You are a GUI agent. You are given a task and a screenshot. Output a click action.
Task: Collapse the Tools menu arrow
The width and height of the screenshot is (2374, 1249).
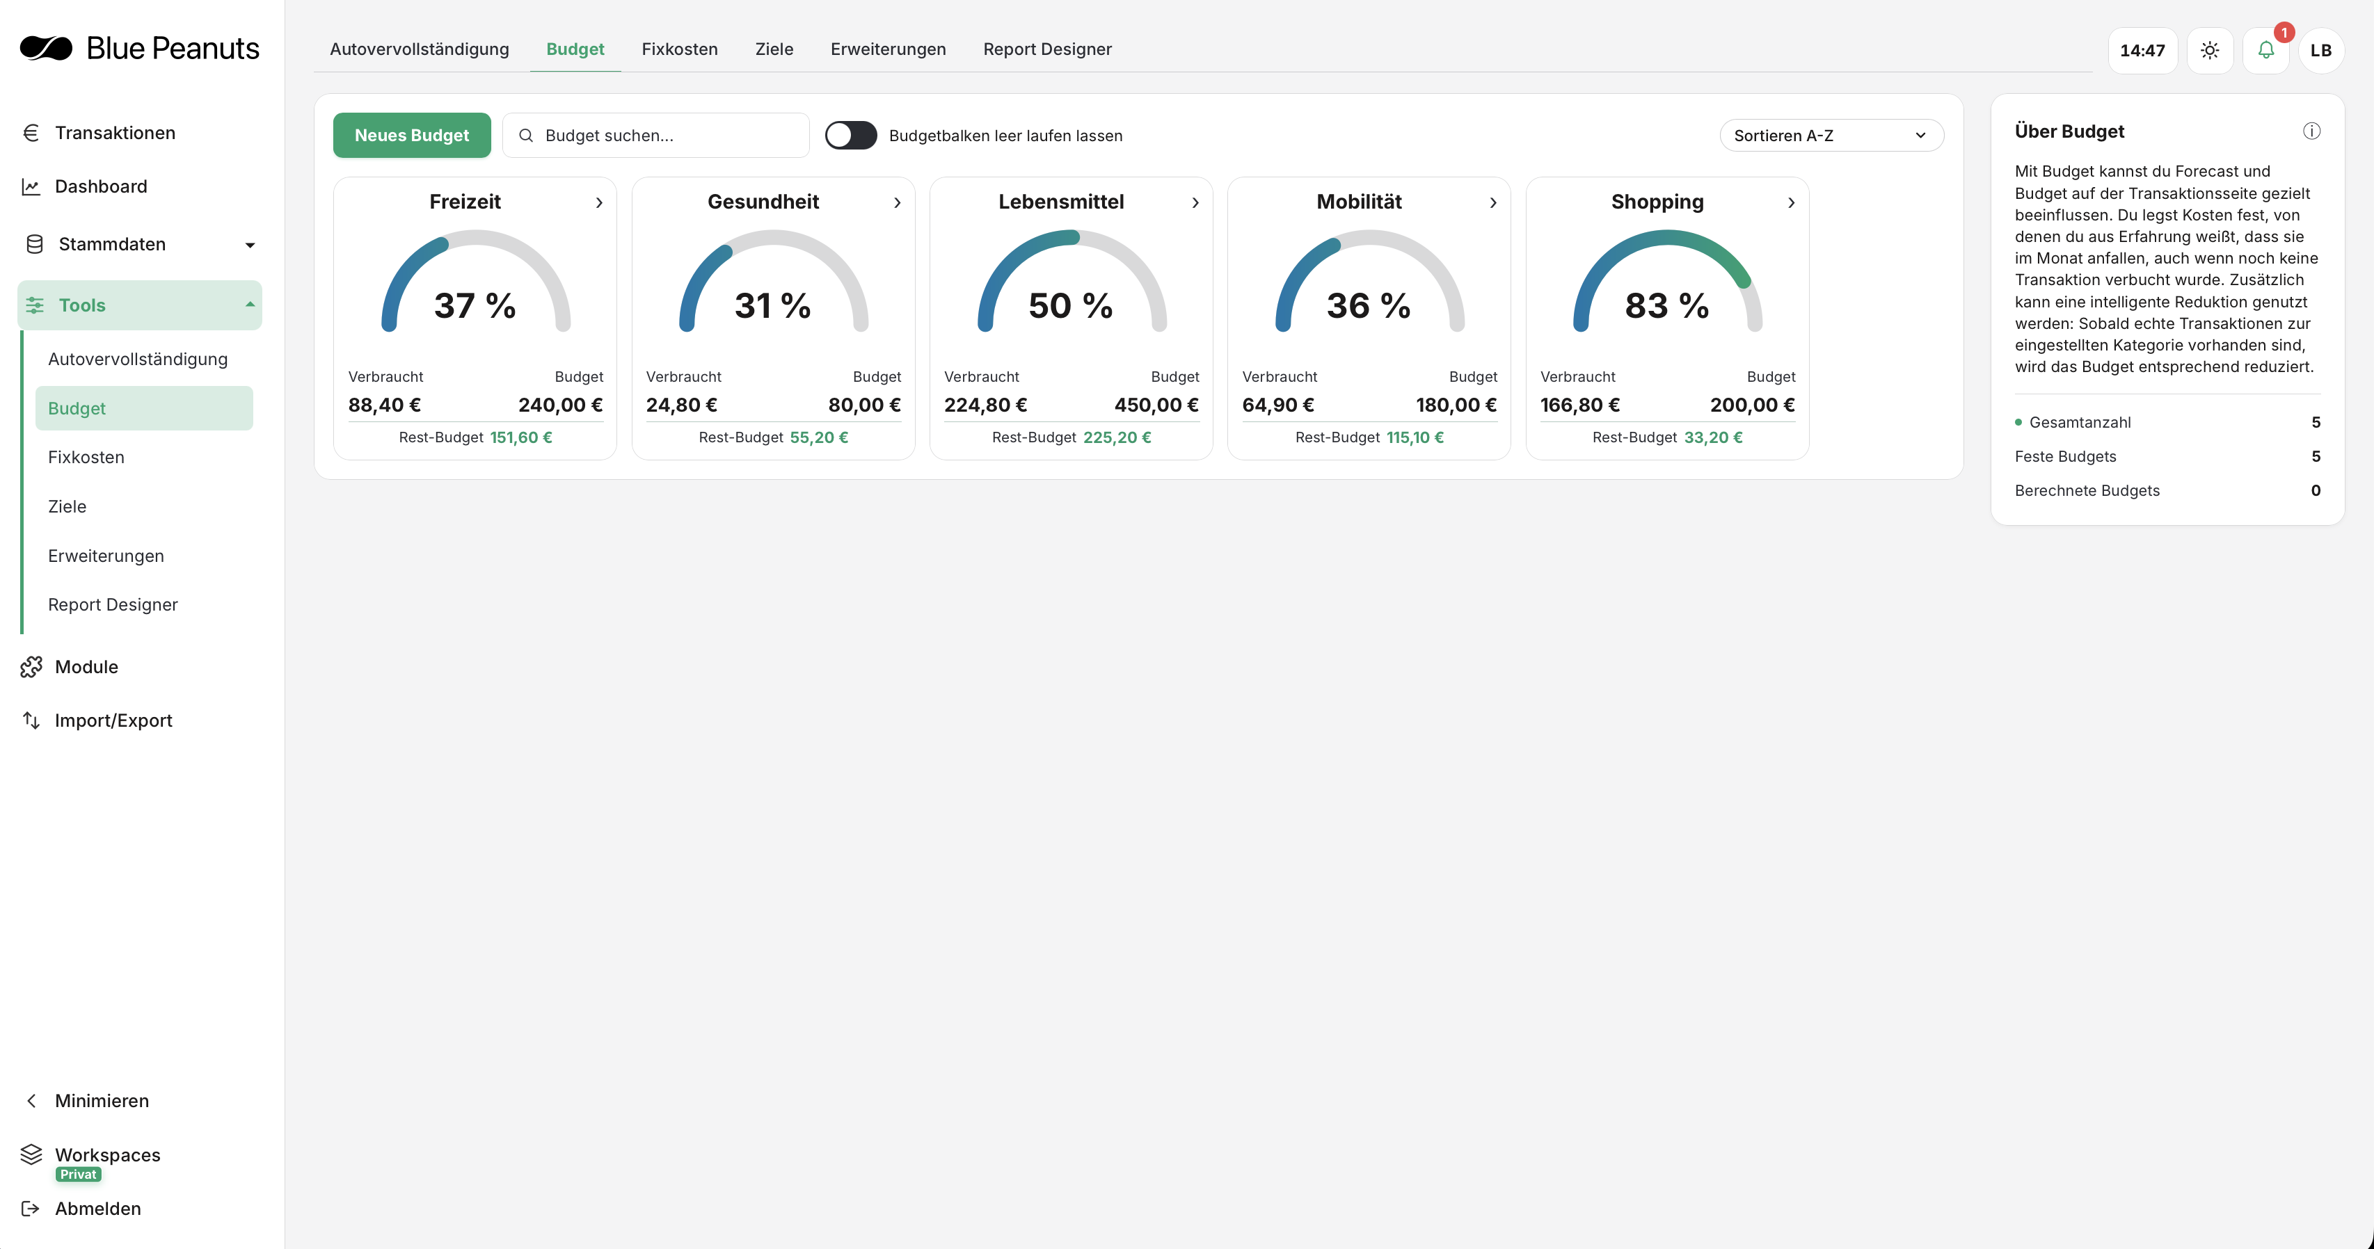coord(250,305)
